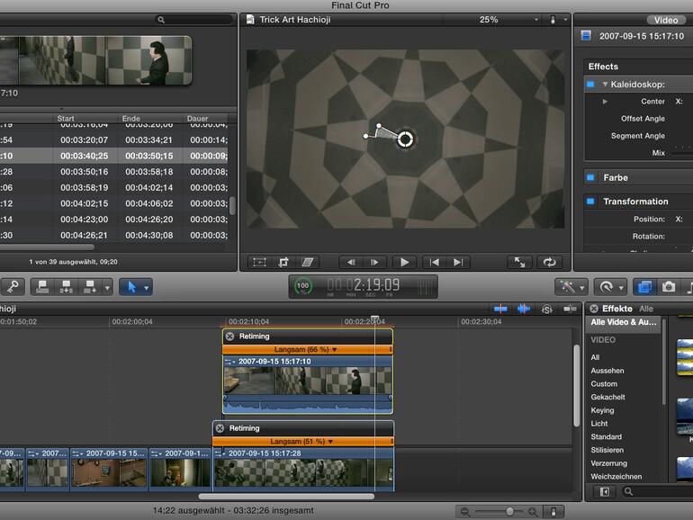693x520 pixels.
Task: Collapse the Kaleidoskop effect disclosure triangle
Action: coord(605,85)
